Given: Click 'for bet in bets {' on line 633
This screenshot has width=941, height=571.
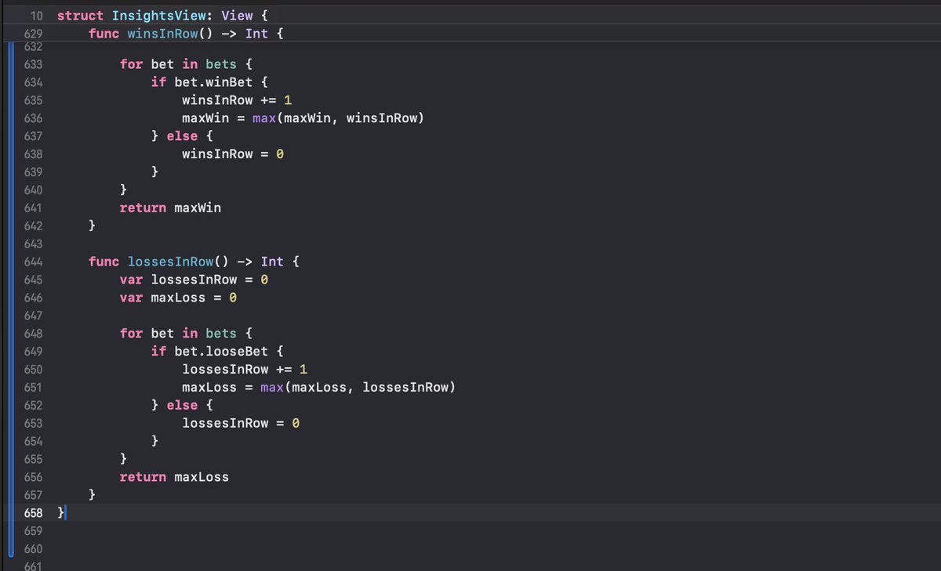Looking at the screenshot, I should tap(186, 64).
